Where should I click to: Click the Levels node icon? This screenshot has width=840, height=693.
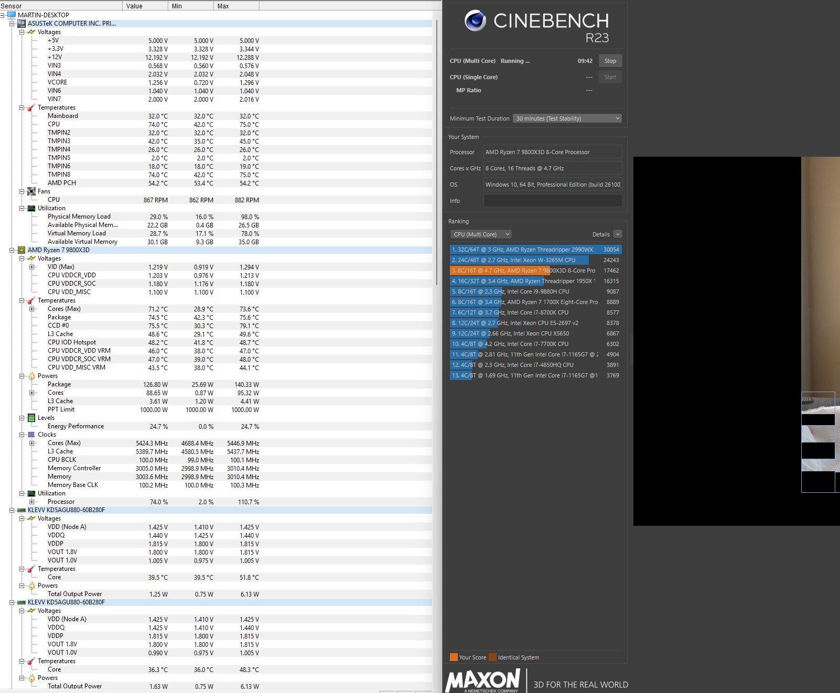[31, 417]
